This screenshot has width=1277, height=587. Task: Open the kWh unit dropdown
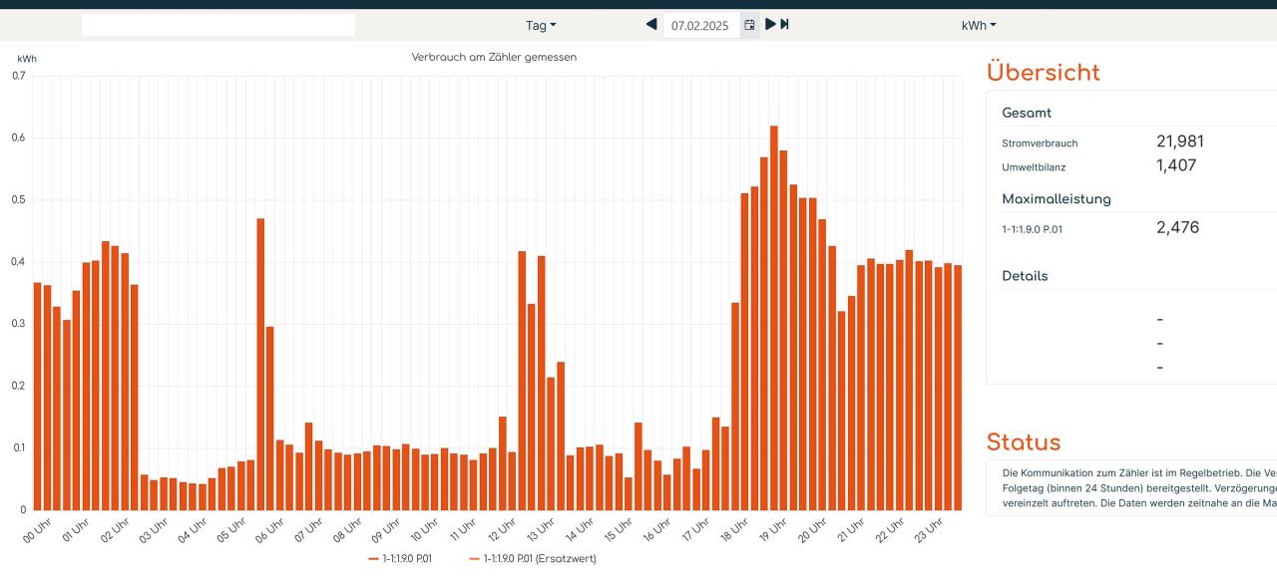coord(978,25)
